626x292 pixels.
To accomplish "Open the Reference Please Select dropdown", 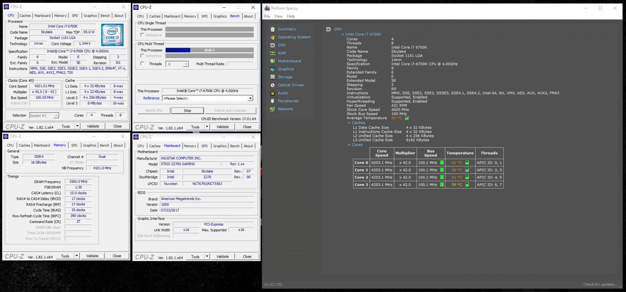I will point(250,98).
